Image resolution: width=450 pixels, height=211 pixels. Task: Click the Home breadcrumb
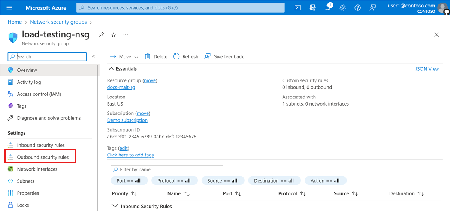point(15,22)
